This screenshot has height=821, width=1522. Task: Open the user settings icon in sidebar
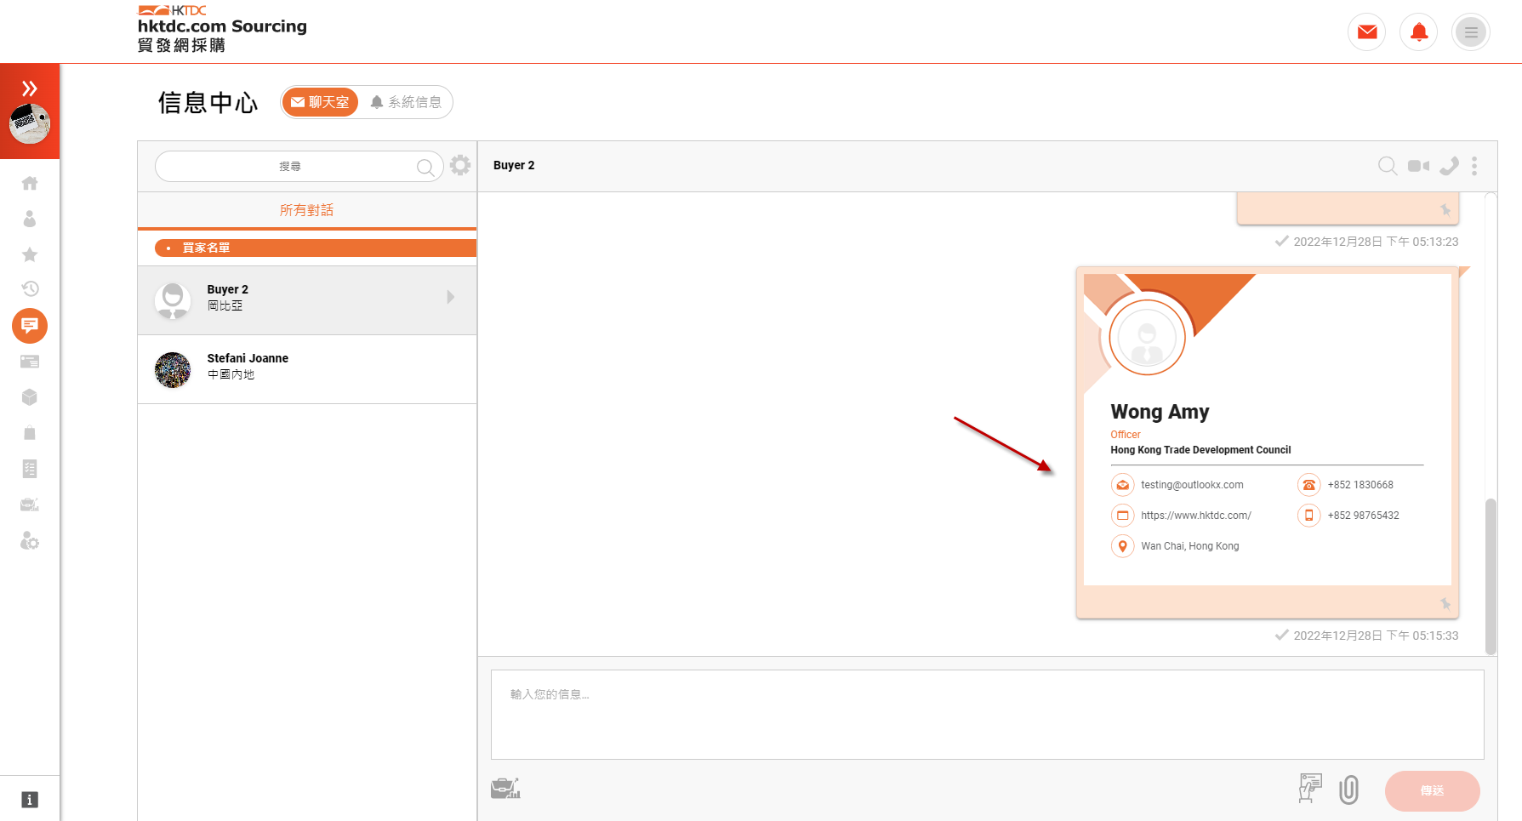(x=30, y=541)
